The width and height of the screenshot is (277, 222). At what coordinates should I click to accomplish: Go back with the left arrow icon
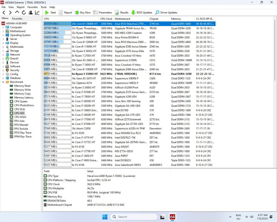[4, 12]
